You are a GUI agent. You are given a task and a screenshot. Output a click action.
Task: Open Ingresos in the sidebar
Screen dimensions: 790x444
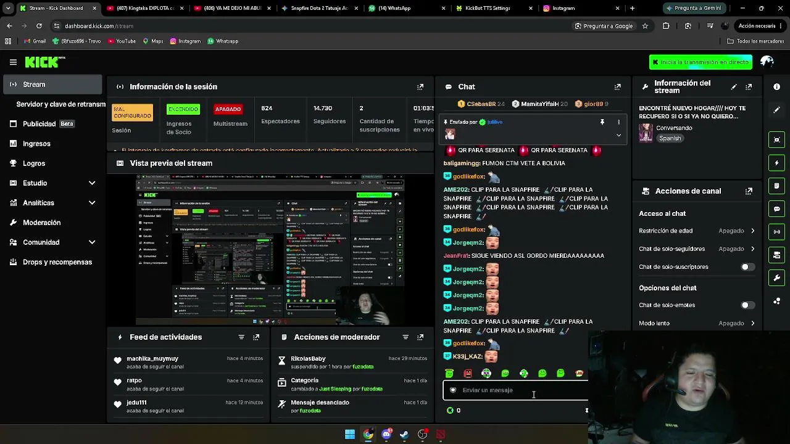53,144
